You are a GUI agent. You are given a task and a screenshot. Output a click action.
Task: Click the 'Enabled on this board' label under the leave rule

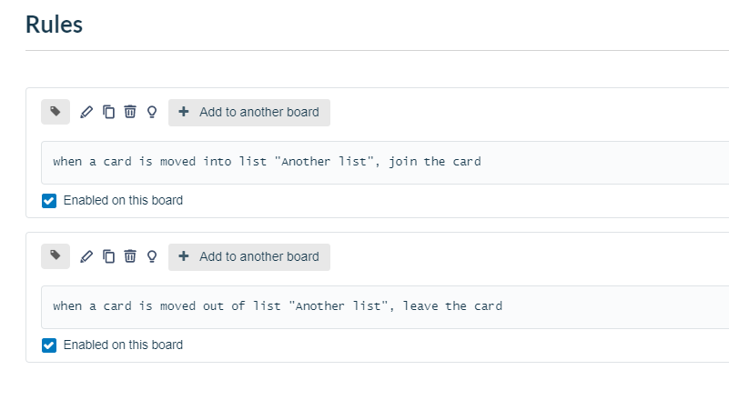pos(123,345)
